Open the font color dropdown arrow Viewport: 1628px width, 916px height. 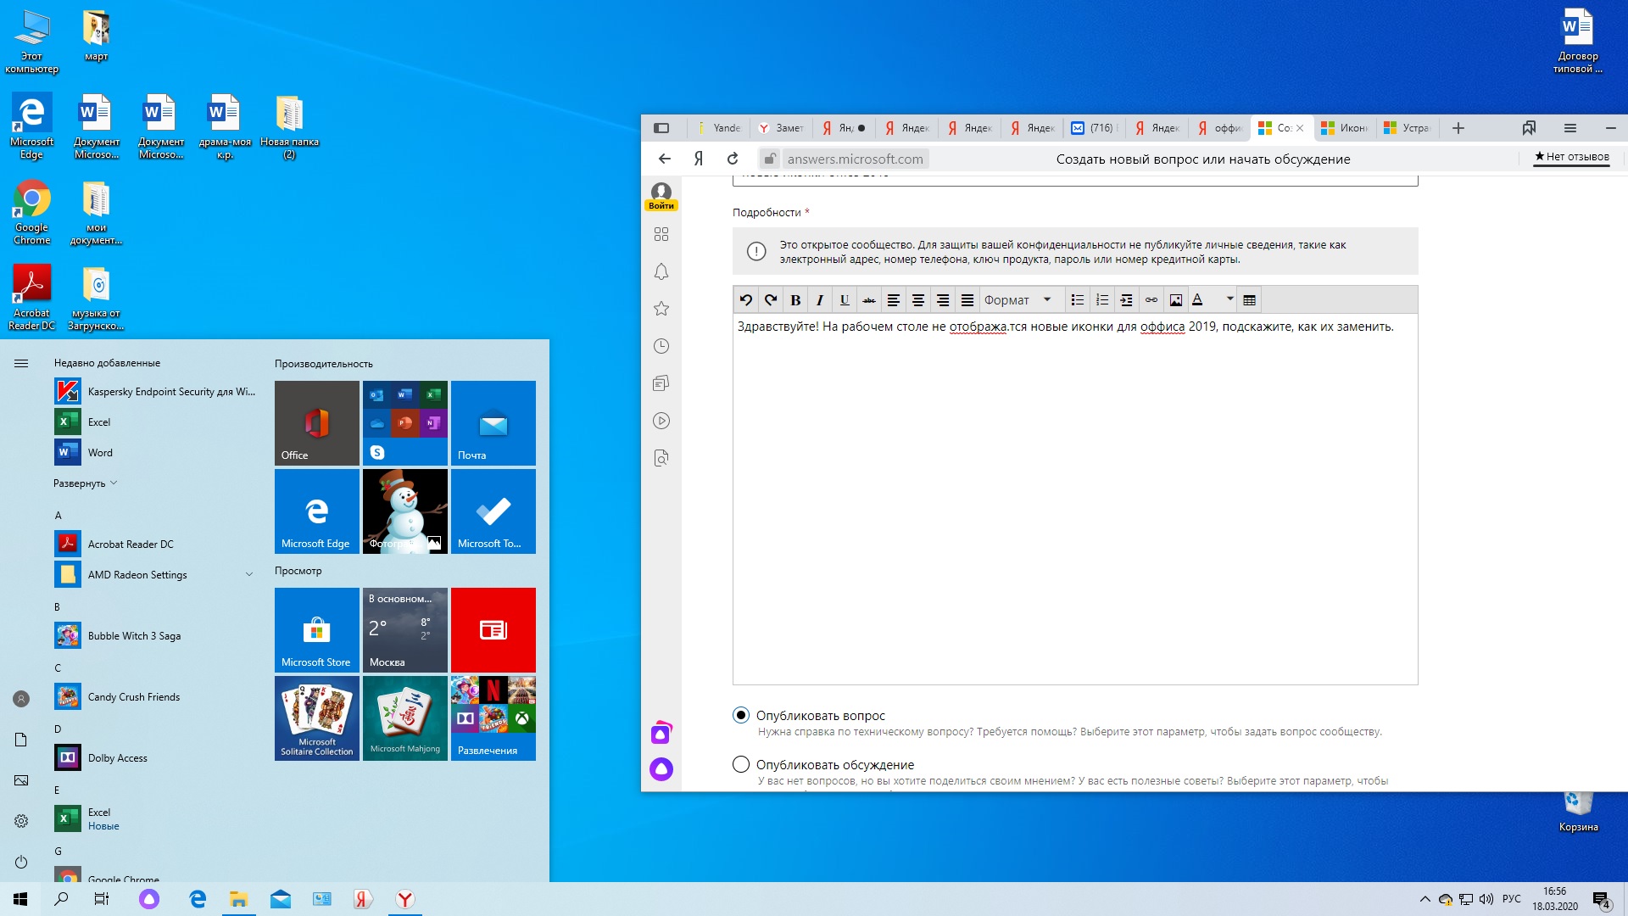[x=1229, y=299]
